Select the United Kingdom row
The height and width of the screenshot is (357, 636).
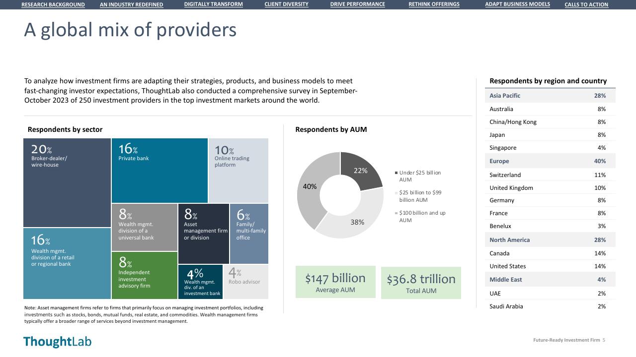click(x=550, y=188)
